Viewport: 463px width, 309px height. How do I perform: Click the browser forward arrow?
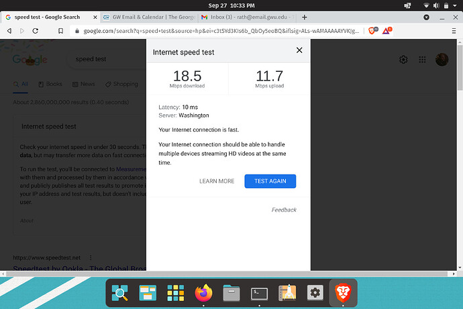tap(22, 31)
